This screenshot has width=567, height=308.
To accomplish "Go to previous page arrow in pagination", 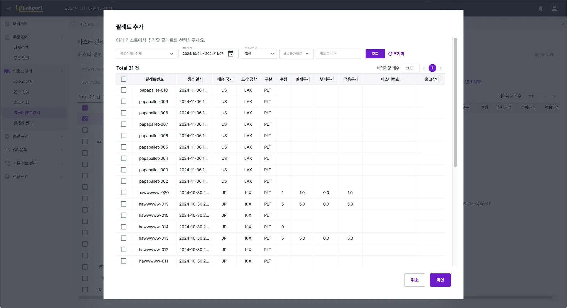I will point(424,68).
